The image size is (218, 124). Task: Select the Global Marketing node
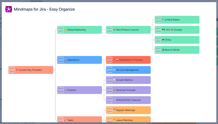(x=80, y=30)
